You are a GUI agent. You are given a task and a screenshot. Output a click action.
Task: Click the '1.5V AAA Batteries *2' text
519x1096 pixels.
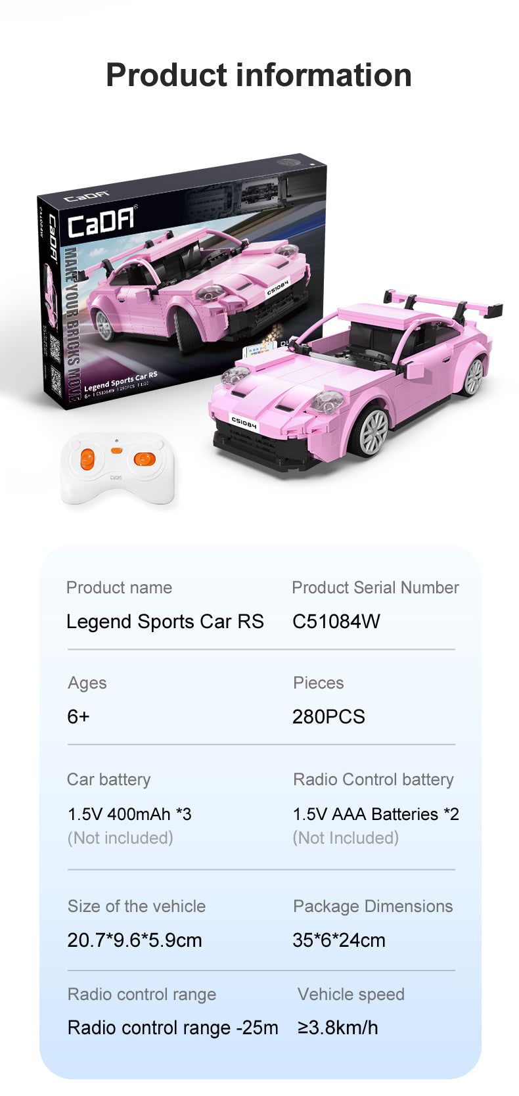pos(376,814)
